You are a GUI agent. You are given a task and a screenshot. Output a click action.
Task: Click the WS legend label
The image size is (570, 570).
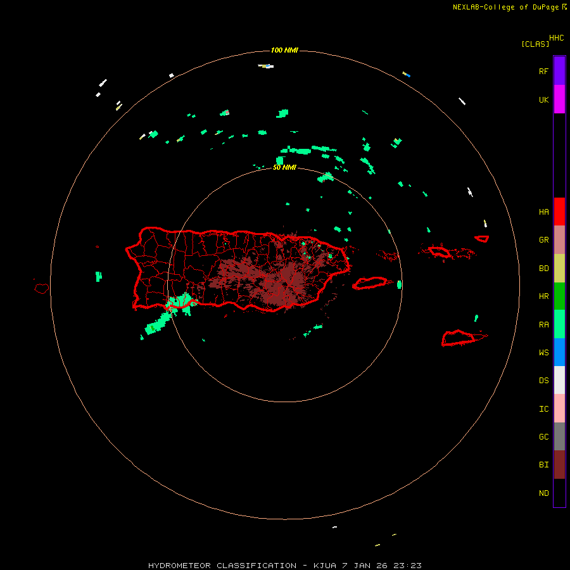543,352
